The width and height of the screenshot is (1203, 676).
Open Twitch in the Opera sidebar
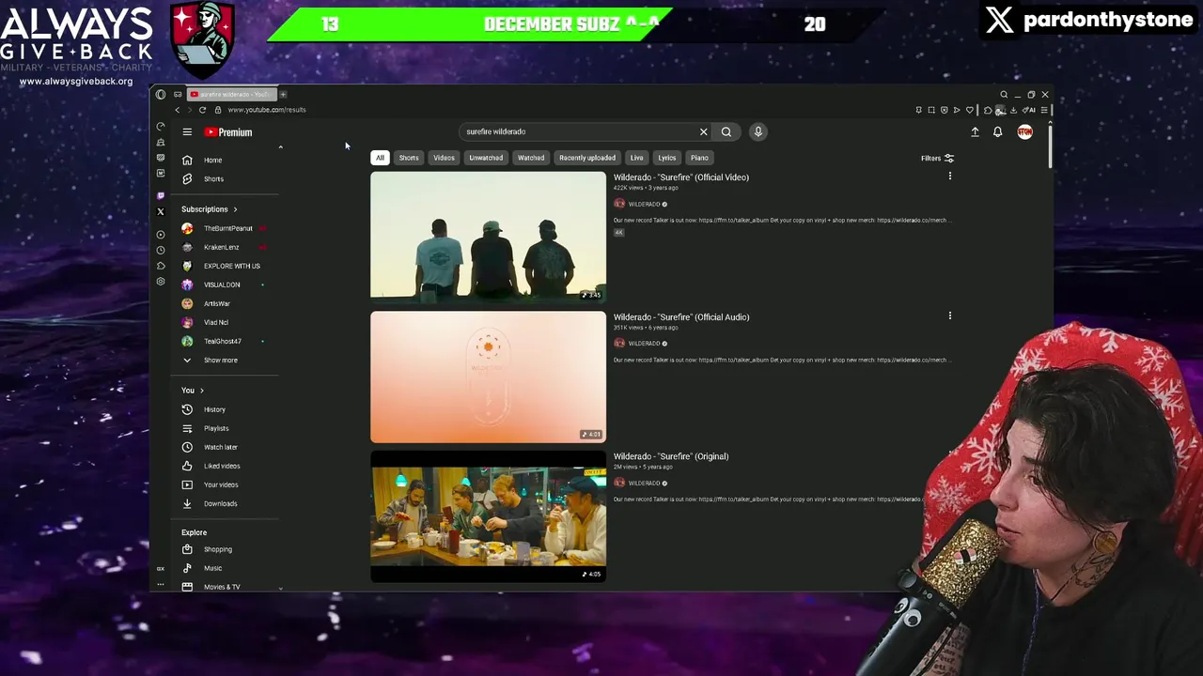[x=161, y=195]
